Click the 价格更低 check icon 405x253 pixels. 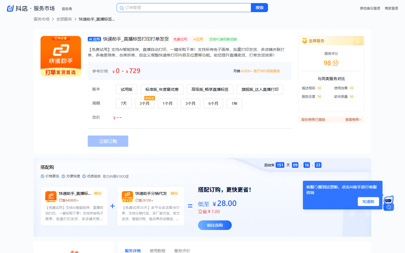click(x=42, y=176)
